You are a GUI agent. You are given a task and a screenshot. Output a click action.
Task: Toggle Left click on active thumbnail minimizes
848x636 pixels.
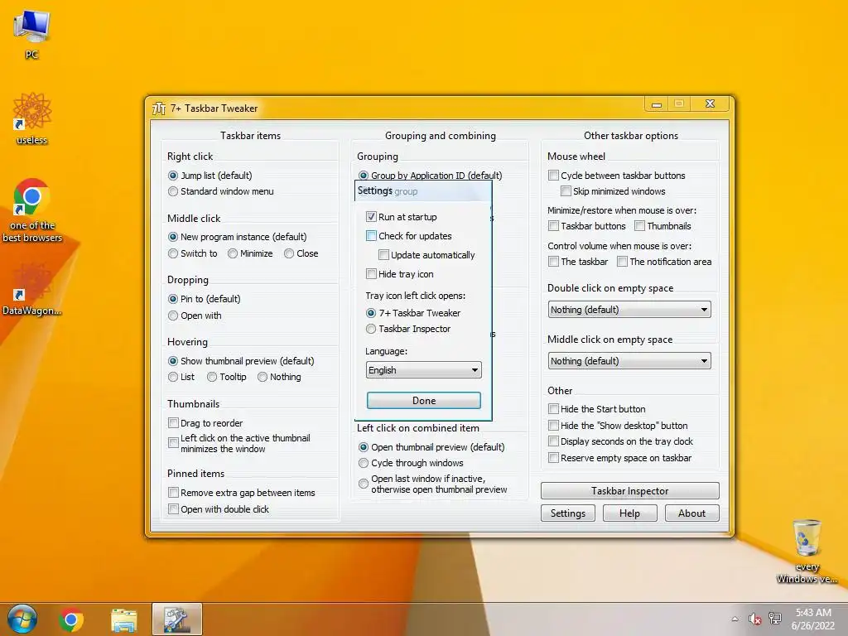[173, 443]
